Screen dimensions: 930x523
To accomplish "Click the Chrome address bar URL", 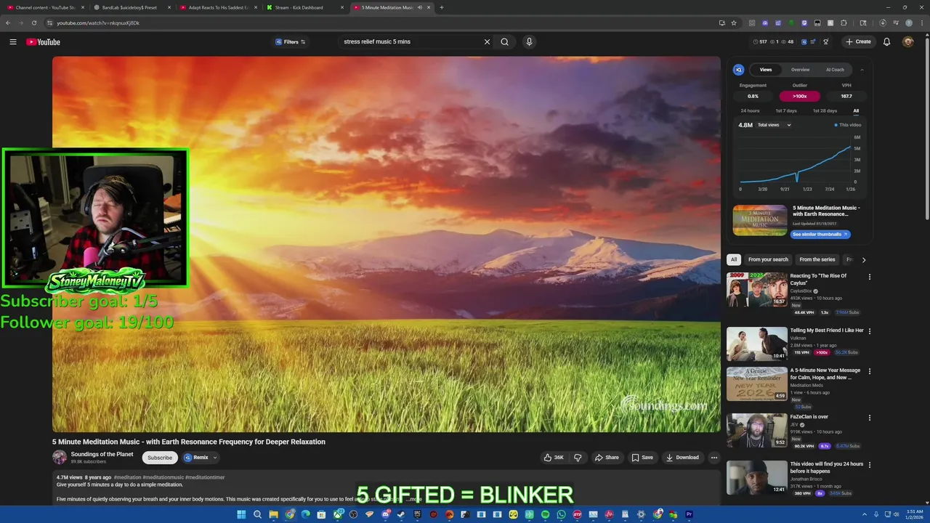I will pos(98,23).
